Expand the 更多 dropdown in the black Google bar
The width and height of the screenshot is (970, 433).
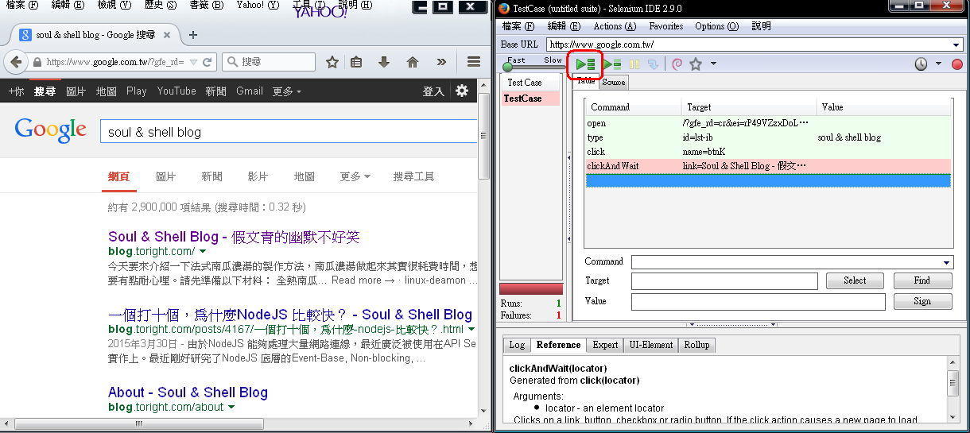coord(287,91)
